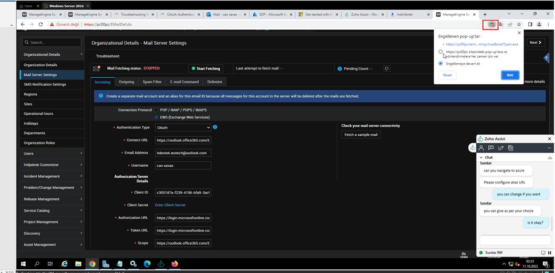Select always allow pop-ups from pc00pc
Viewport: 555px width, 273px height.
440,52
